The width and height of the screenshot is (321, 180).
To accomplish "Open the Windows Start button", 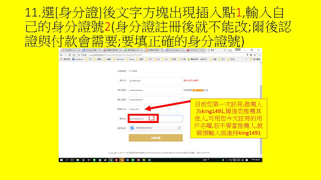I will [x=61, y=160].
